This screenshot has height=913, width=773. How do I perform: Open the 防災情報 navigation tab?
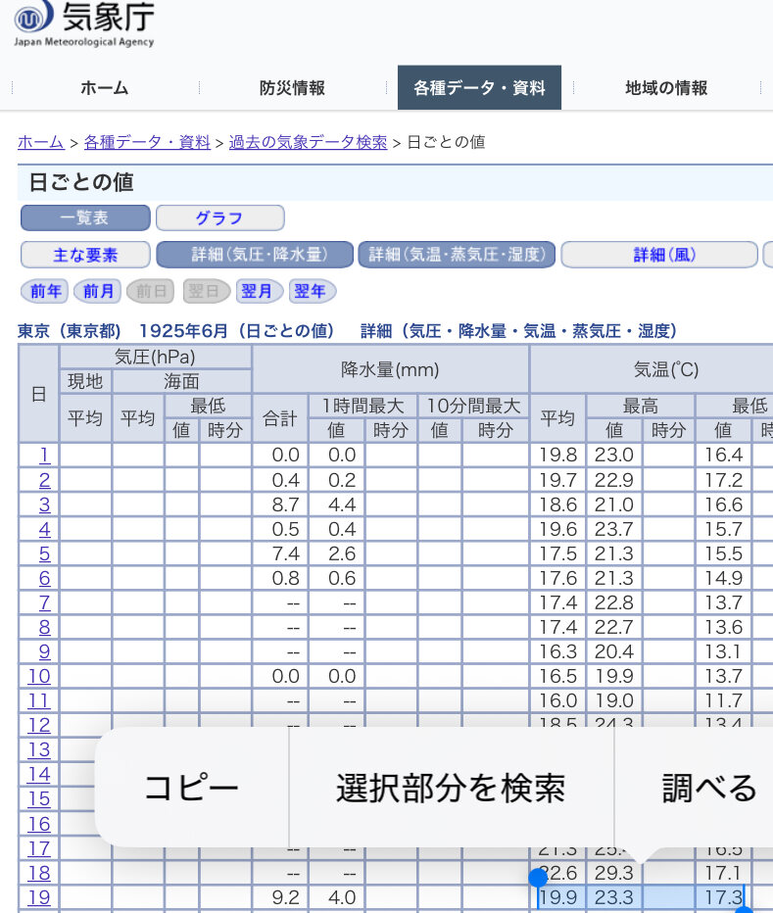(292, 88)
